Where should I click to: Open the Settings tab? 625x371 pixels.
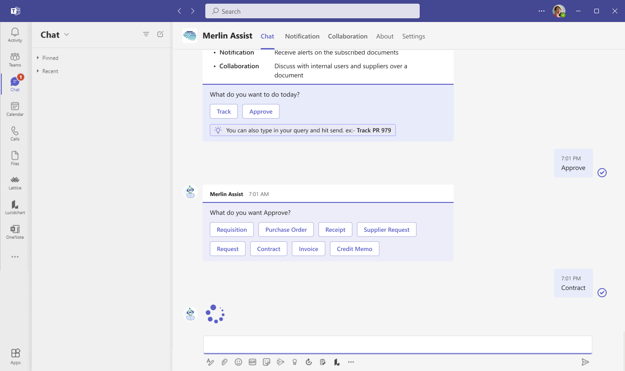413,36
